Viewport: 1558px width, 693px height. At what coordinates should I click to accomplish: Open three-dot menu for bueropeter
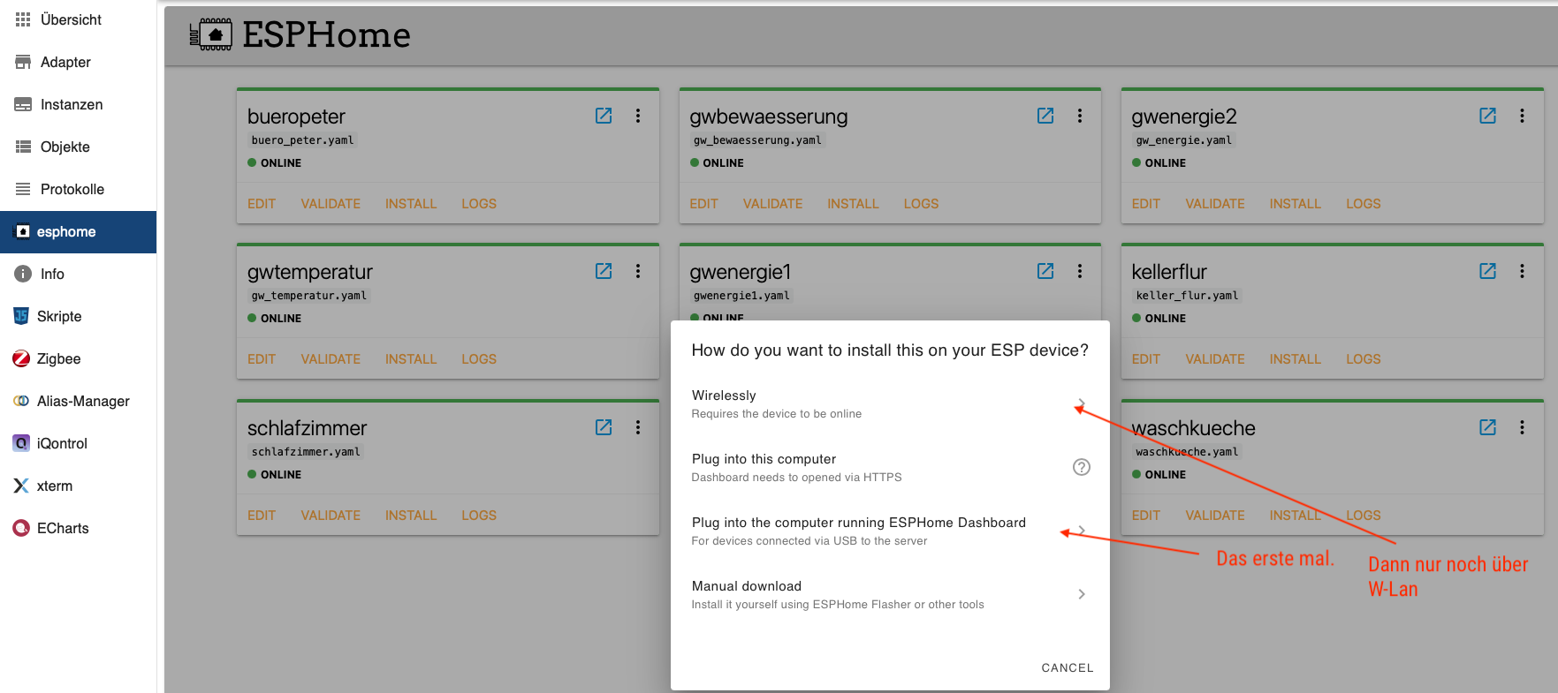tap(638, 116)
